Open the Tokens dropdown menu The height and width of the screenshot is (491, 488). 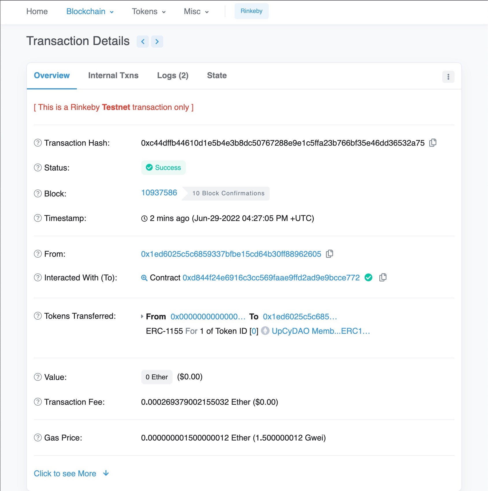(149, 12)
